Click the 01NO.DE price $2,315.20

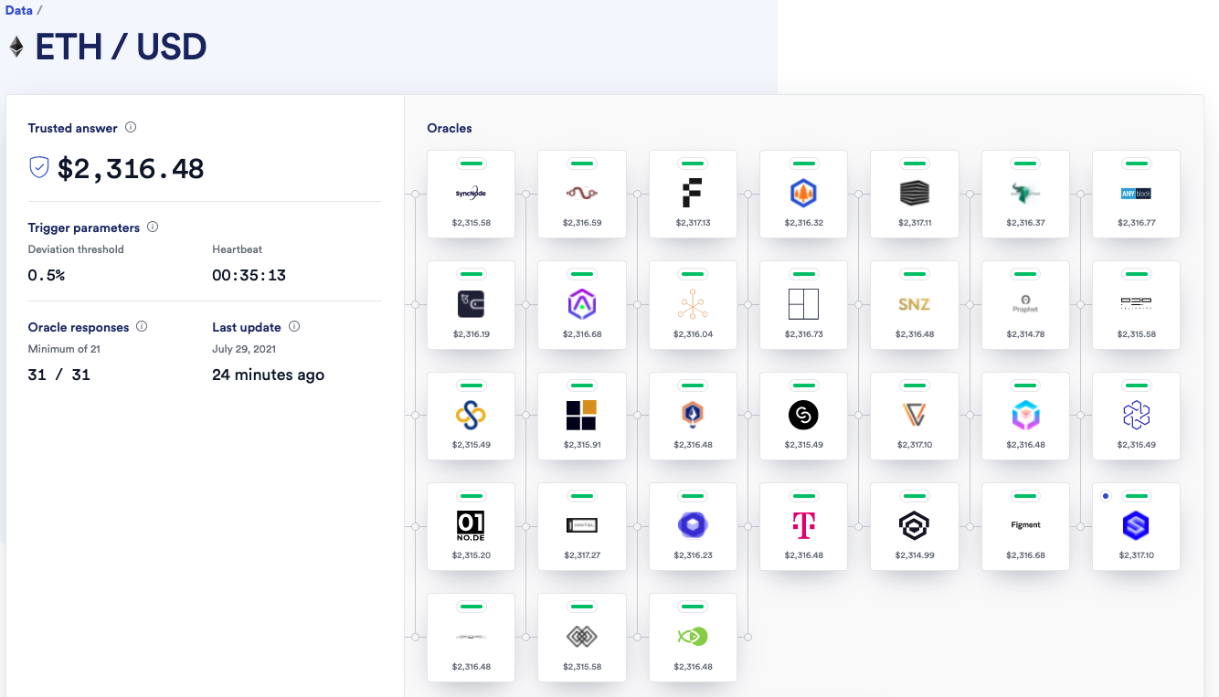472,554
